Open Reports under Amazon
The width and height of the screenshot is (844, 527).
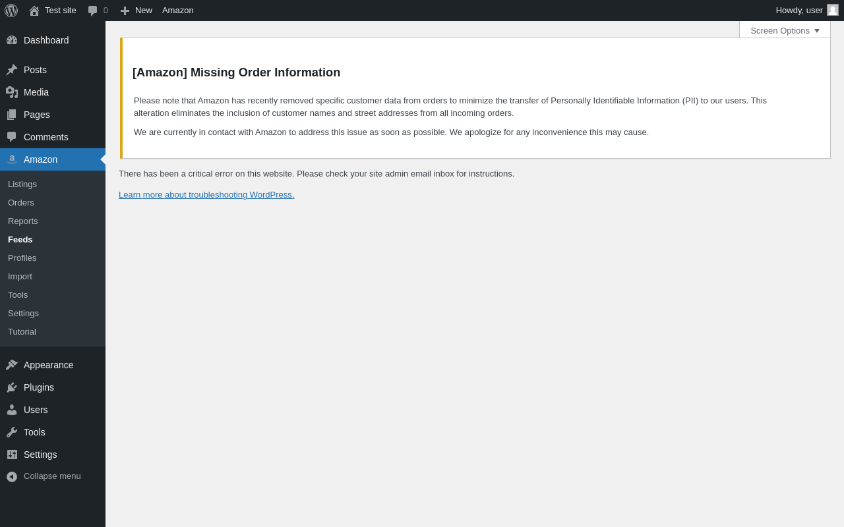(x=53, y=221)
